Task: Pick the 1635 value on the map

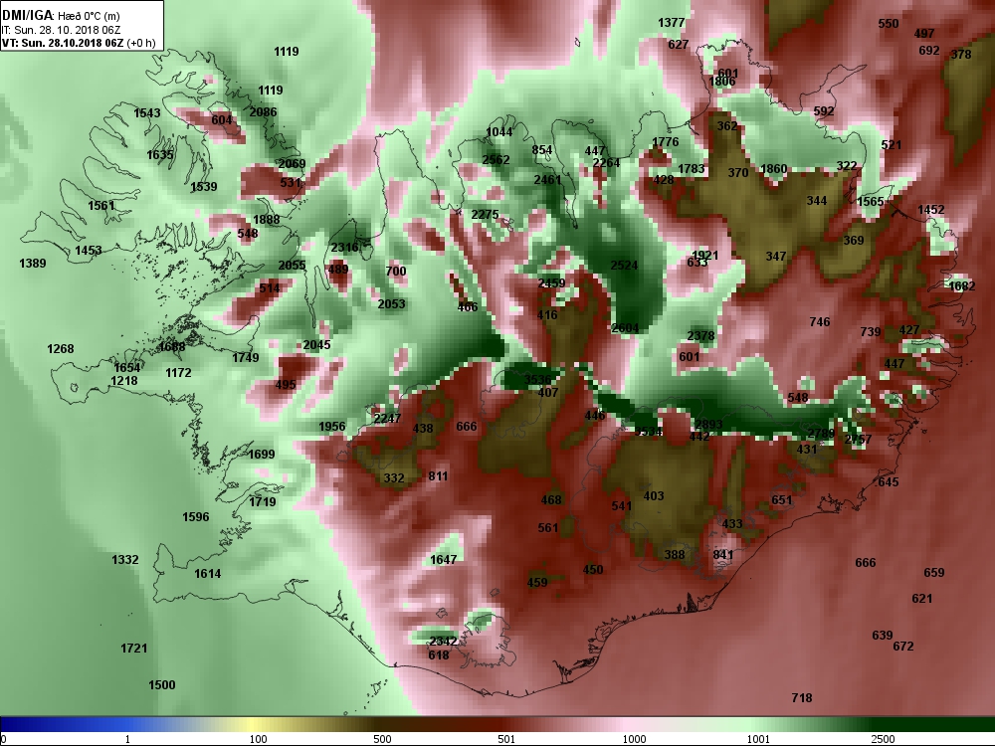Action: 160,155
